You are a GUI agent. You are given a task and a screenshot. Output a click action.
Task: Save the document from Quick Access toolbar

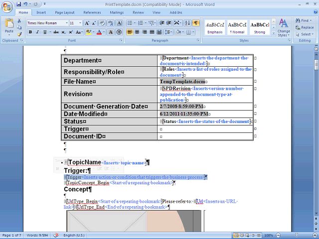pyautogui.click(x=17, y=4)
